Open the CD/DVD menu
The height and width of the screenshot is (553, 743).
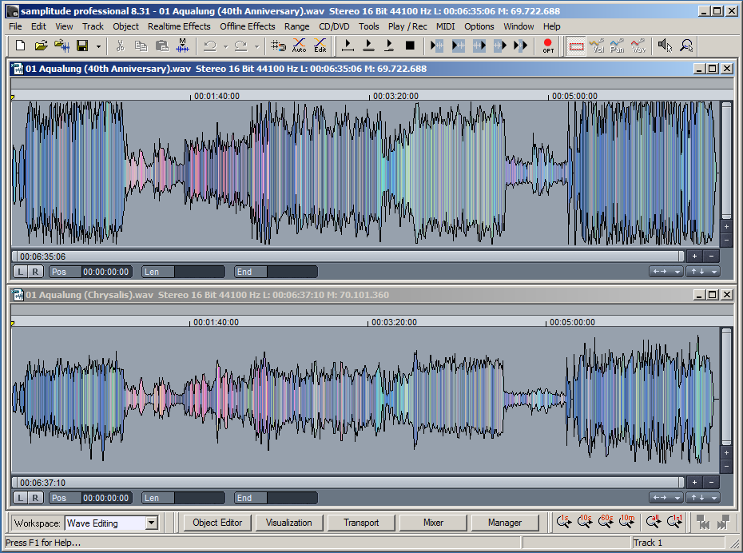pyautogui.click(x=334, y=26)
